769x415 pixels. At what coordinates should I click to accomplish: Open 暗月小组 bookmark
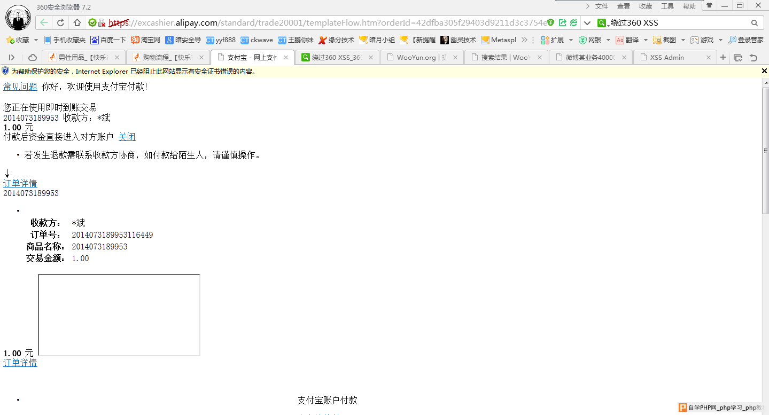click(x=377, y=40)
